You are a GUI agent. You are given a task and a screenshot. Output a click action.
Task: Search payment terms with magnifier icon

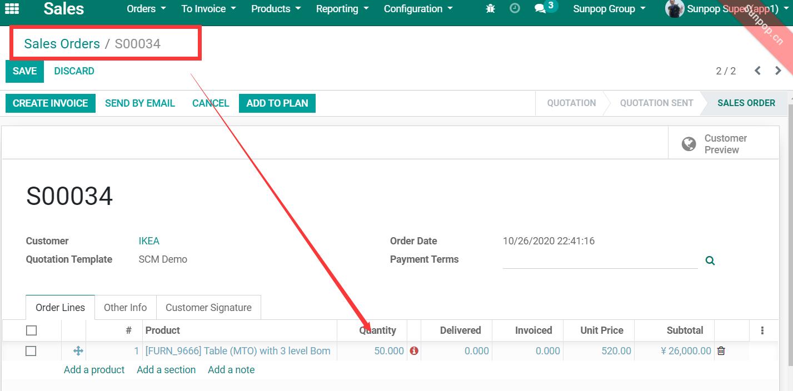(x=710, y=260)
